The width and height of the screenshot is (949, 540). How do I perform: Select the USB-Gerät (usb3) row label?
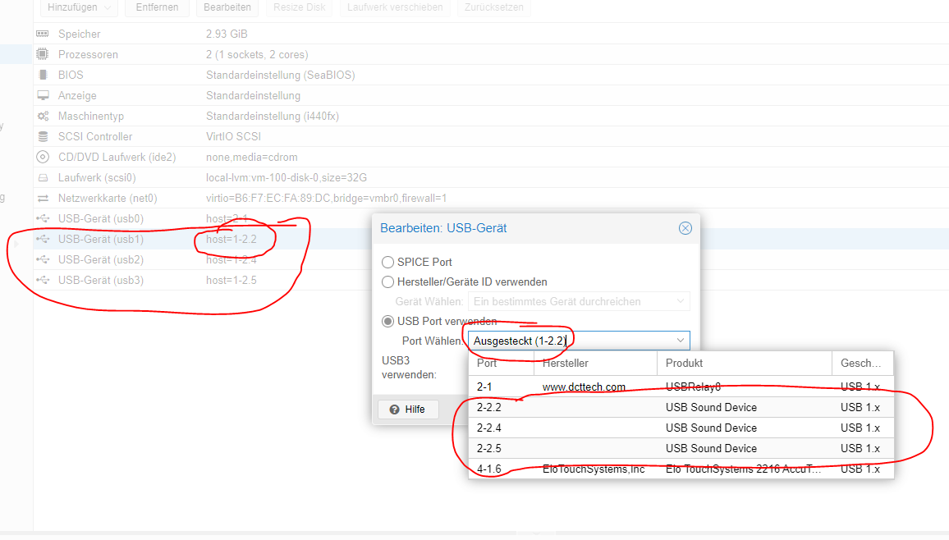point(100,281)
